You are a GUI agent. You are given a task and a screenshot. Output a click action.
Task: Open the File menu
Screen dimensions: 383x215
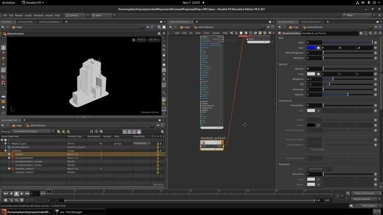5,16
